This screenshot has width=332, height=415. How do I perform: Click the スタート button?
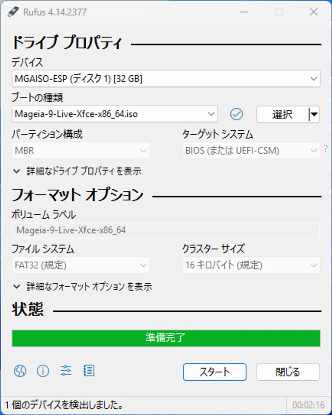pos(214,372)
